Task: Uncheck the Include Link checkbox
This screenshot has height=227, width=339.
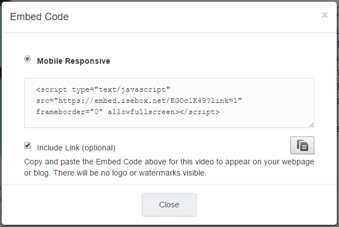Action: pos(27,145)
